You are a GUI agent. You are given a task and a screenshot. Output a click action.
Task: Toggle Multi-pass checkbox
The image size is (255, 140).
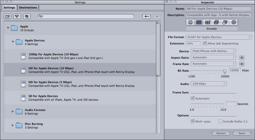point(193,121)
